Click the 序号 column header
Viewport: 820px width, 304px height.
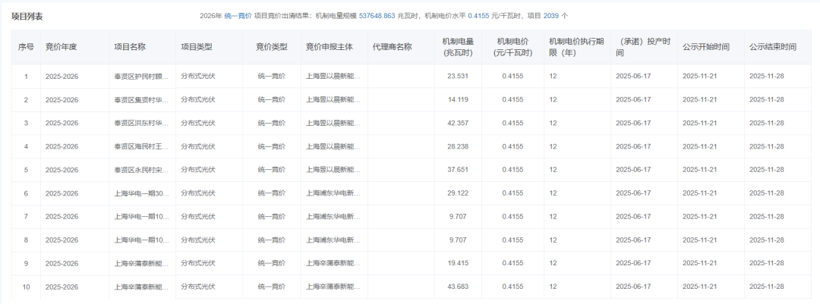26,47
